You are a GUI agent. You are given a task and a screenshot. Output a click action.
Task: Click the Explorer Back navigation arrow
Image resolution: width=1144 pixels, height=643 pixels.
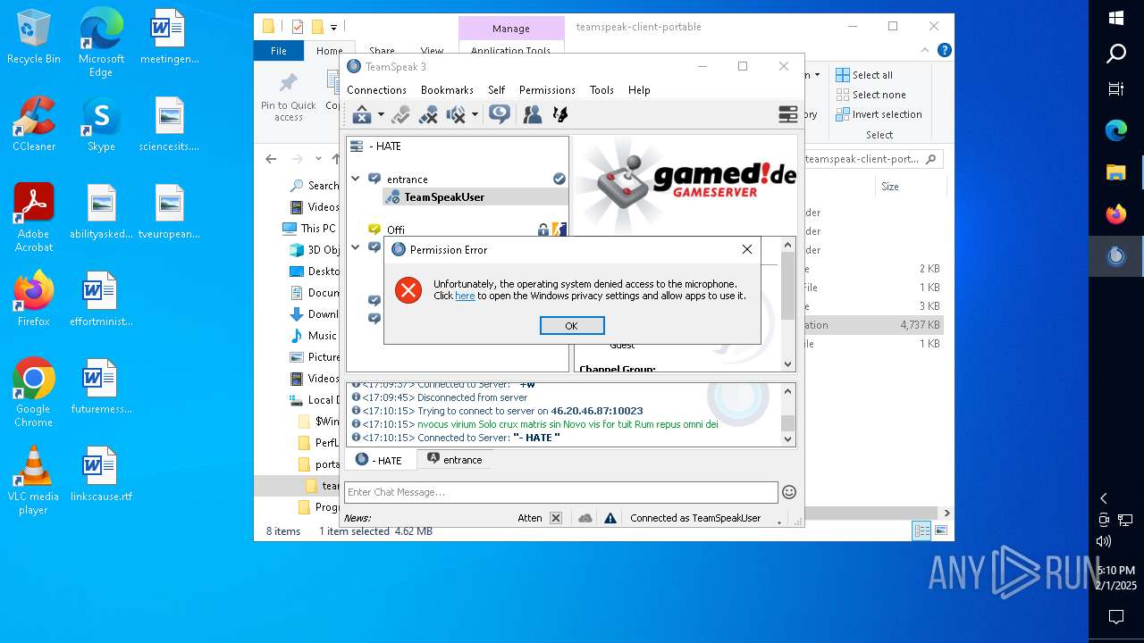point(271,159)
